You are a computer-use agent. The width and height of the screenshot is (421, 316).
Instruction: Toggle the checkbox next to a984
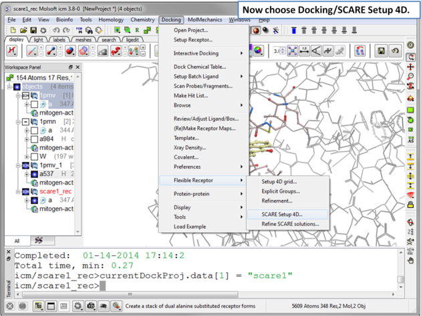pos(34,139)
